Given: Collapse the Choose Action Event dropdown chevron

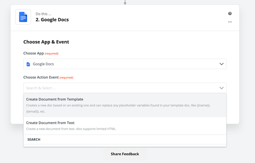Looking at the screenshot, I should coord(221,88).
